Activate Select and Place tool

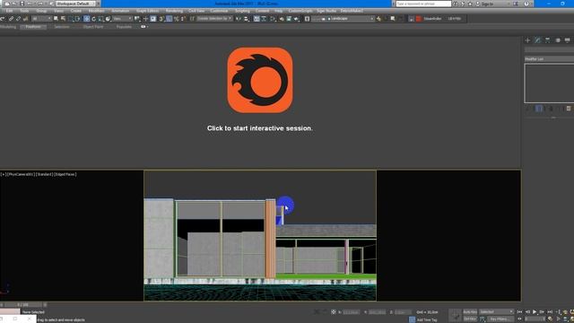click(108, 18)
